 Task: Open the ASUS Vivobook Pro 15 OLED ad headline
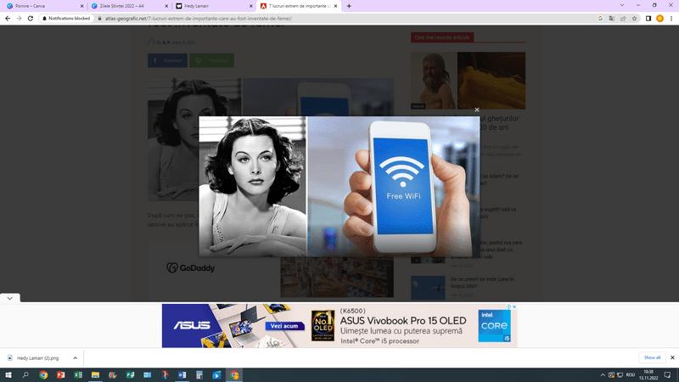pos(402,321)
